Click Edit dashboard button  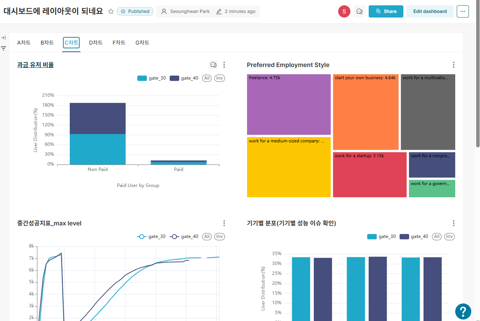tap(430, 11)
